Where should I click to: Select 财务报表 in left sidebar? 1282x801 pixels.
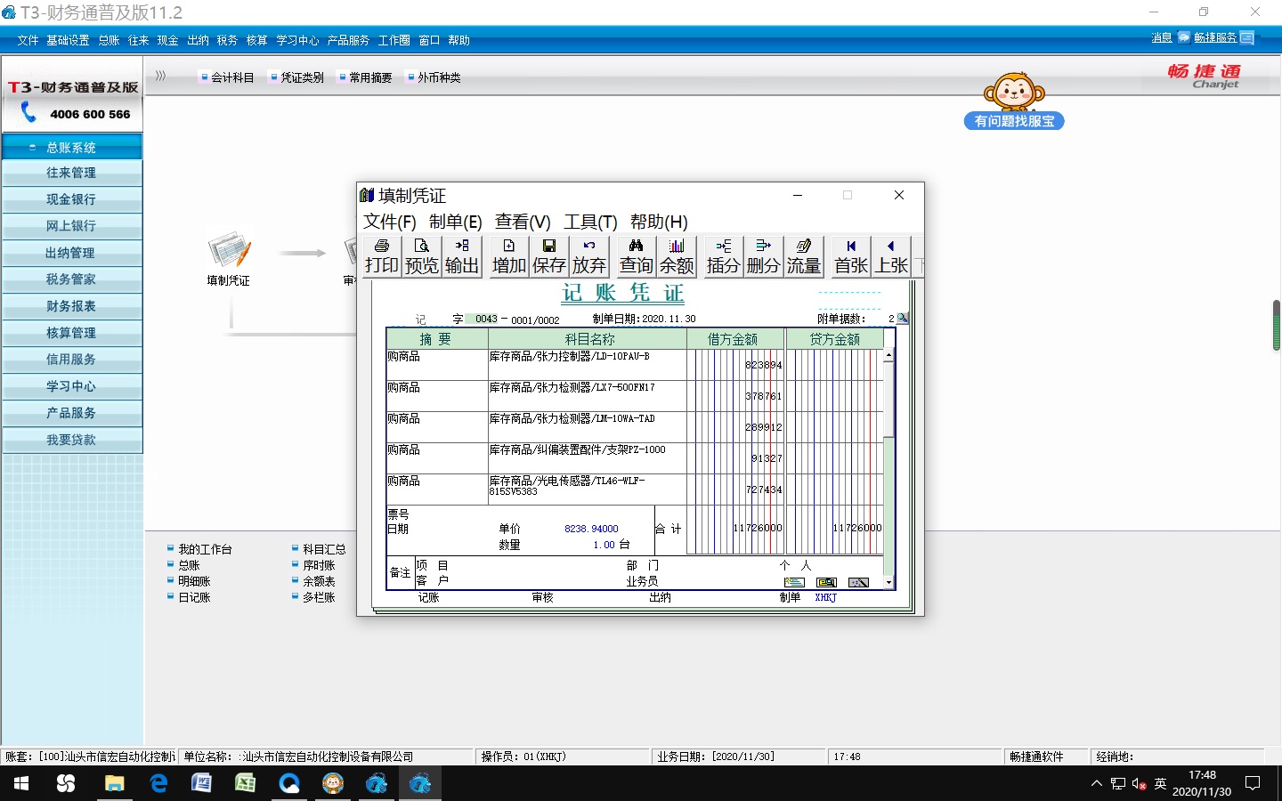(71, 306)
